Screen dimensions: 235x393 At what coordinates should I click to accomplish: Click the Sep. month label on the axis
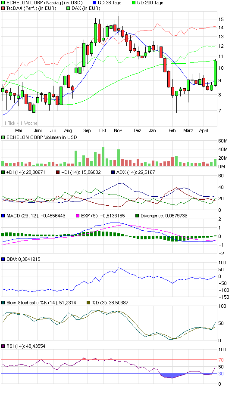[88, 130]
